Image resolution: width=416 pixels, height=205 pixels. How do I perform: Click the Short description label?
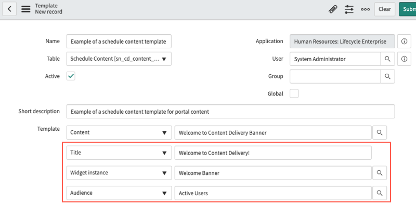[x=39, y=111]
